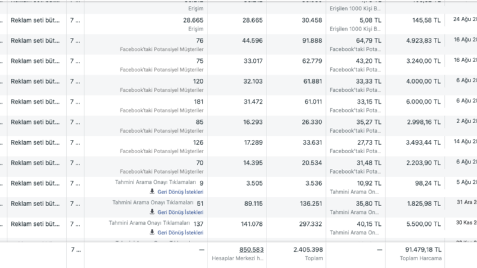This screenshot has width=477, height=268.
Task: Select result count 76
Action: [x=200, y=41]
